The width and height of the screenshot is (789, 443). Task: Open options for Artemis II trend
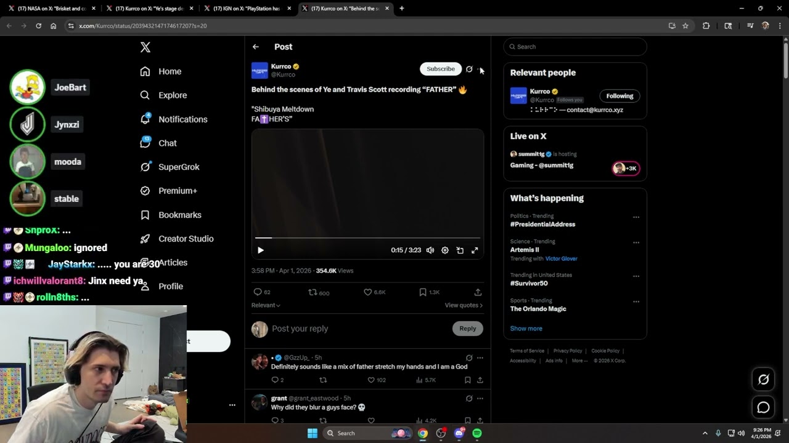636,242
